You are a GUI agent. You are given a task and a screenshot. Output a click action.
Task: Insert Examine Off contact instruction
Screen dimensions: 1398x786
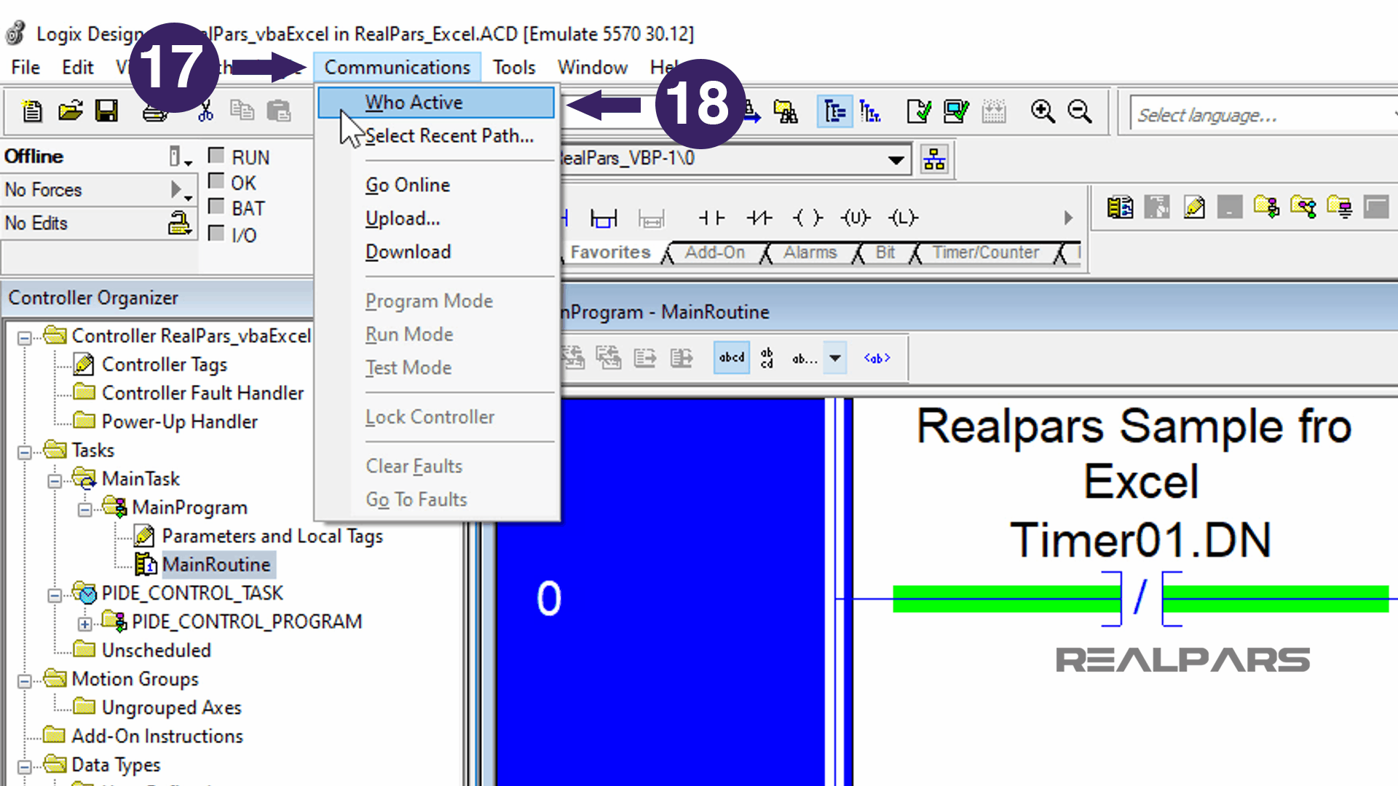[759, 218]
